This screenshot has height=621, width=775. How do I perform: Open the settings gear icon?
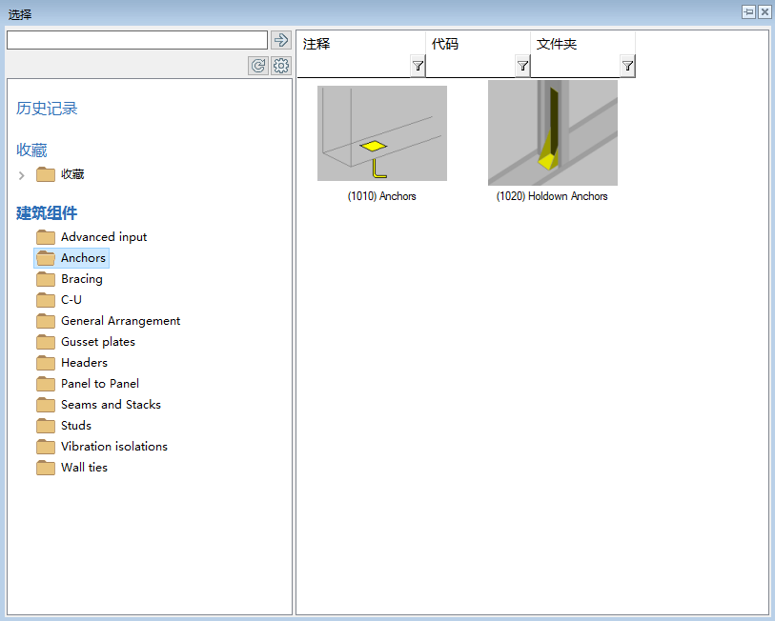pos(281,66)
